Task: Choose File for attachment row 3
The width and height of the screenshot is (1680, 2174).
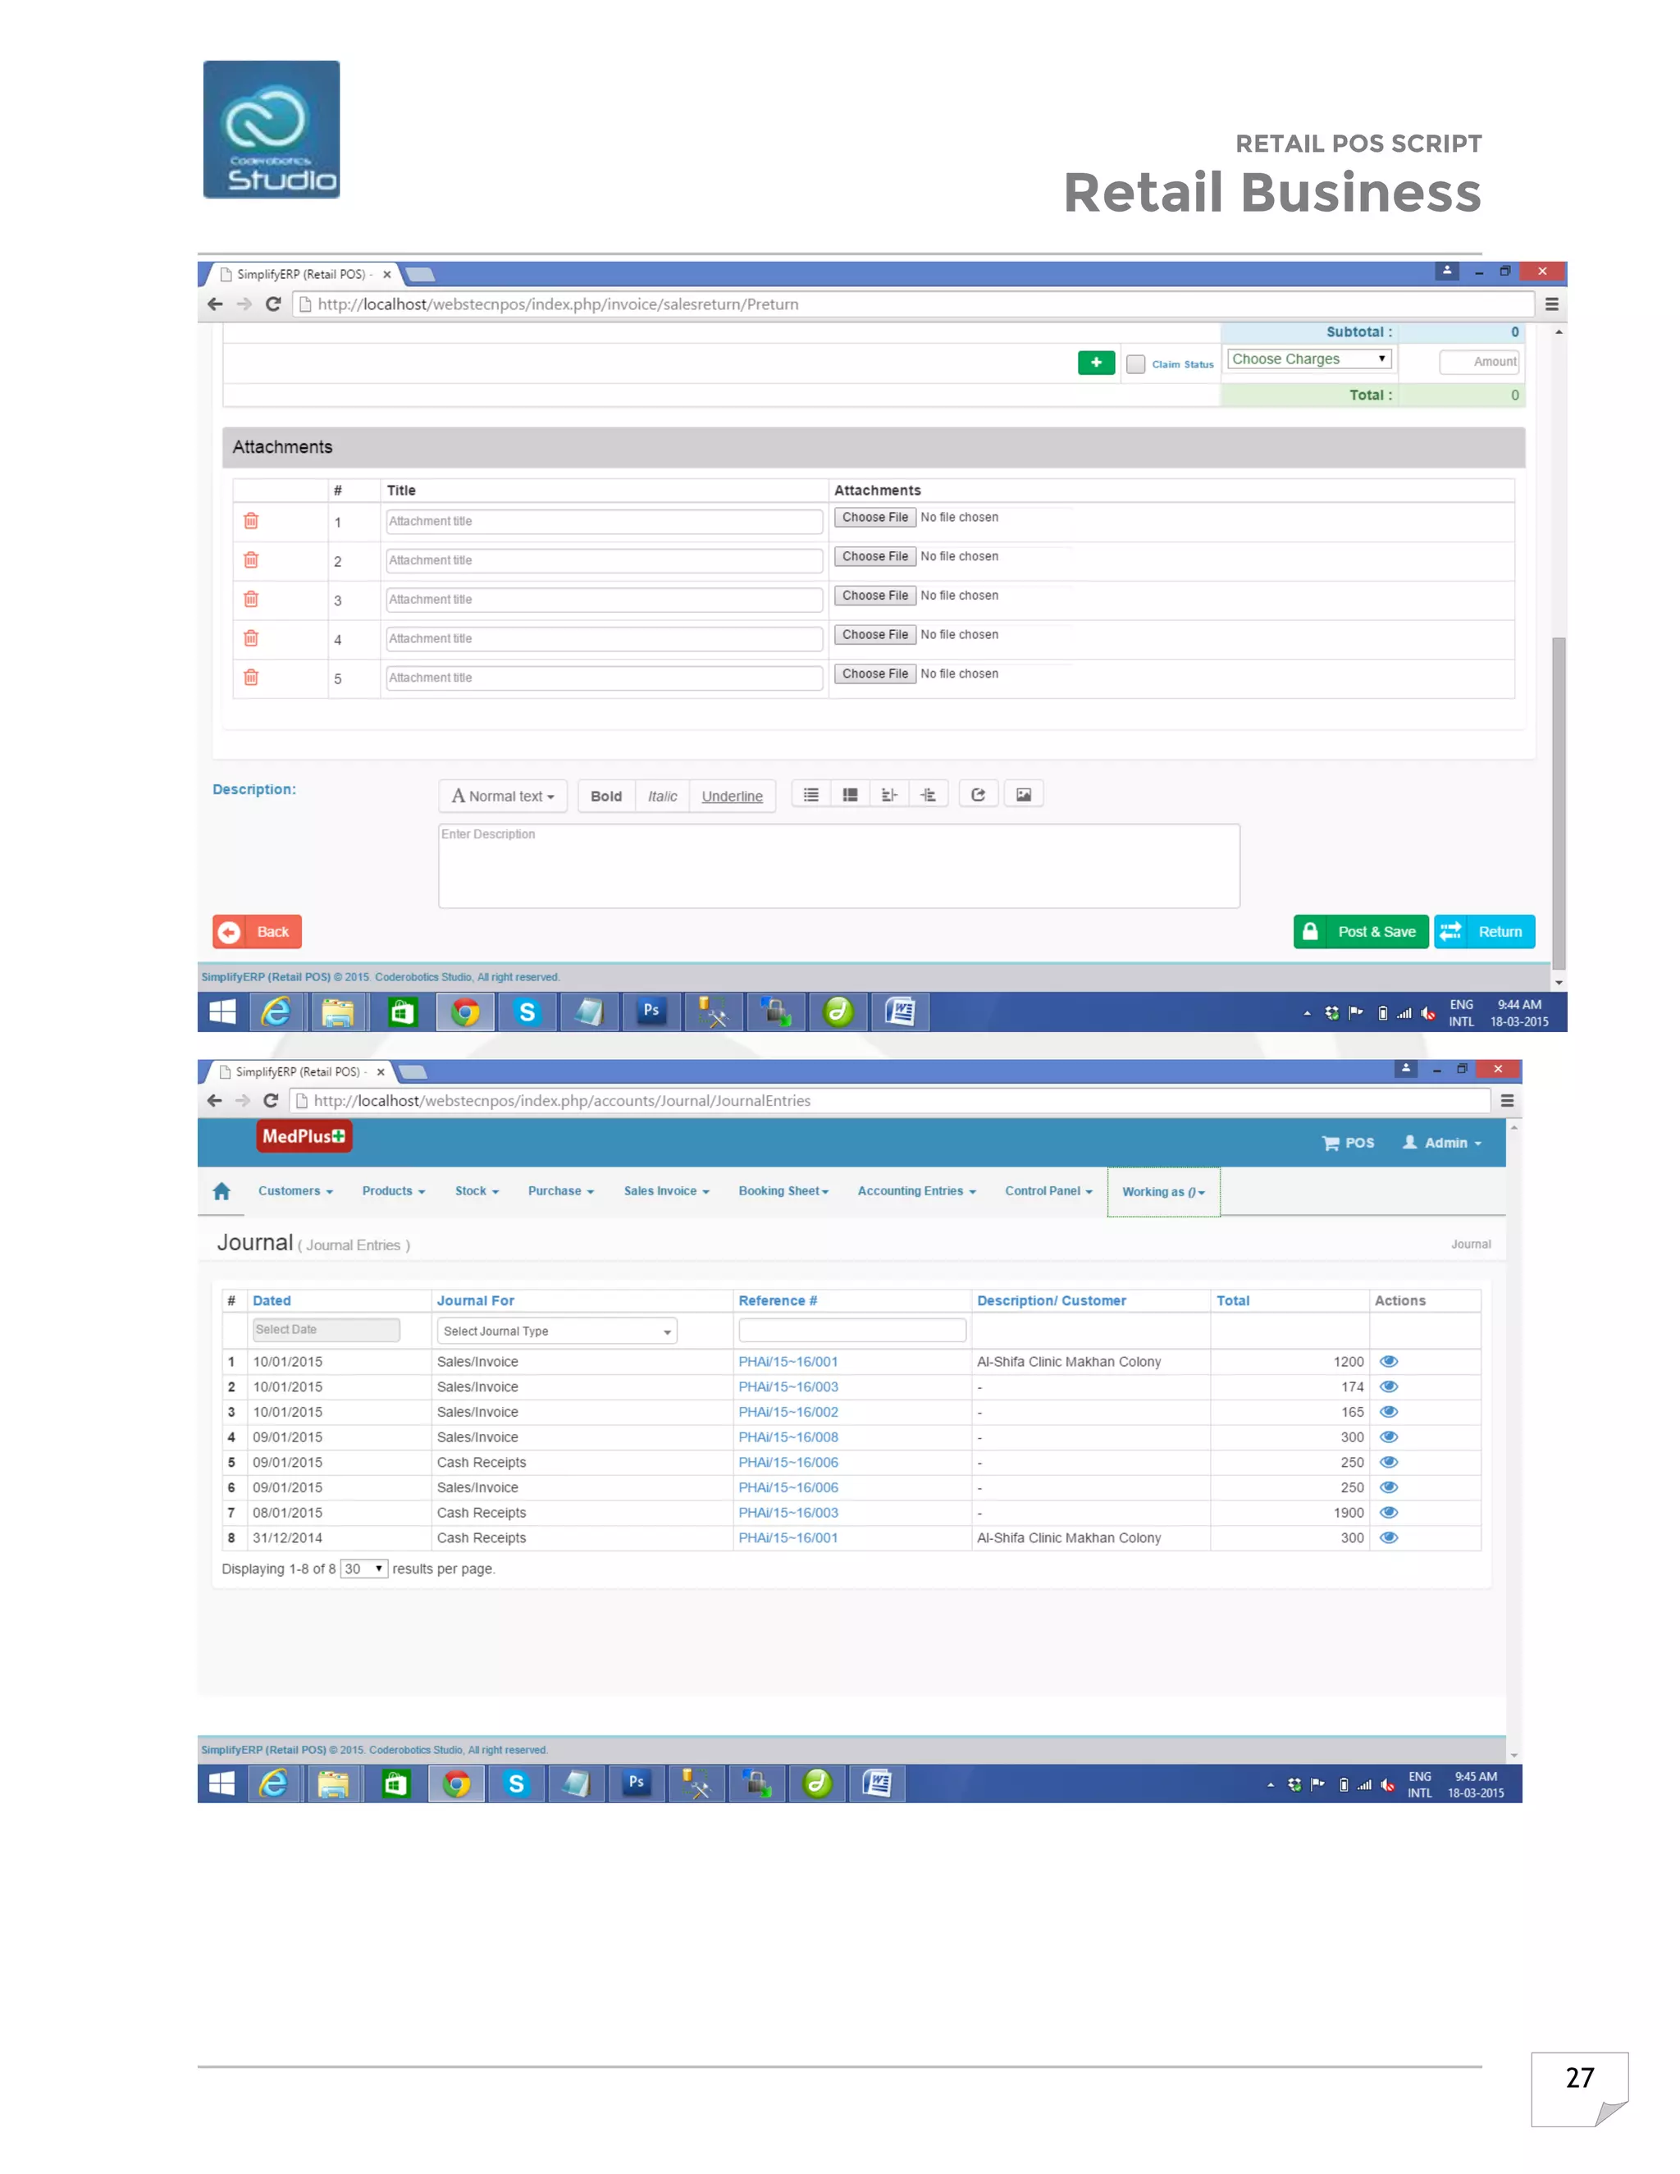Action: [874, 596]
